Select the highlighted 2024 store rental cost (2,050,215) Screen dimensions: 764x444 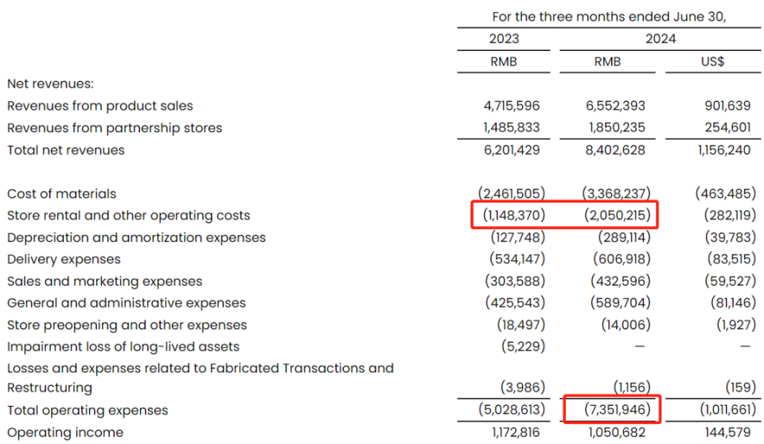pos(618,215)
